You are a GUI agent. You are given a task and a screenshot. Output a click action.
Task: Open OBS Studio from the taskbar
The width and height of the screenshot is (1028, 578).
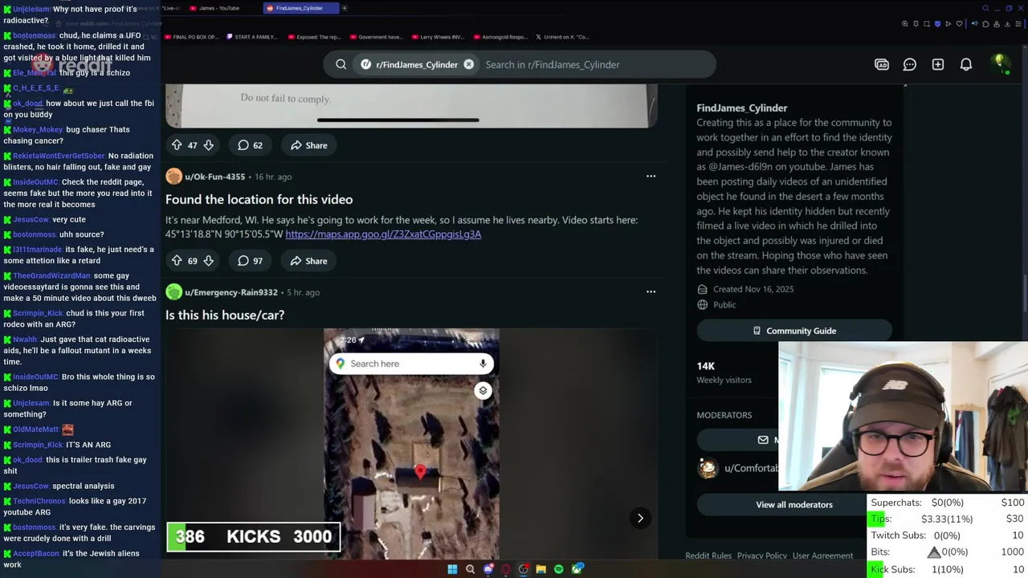[x=524, y=569]
